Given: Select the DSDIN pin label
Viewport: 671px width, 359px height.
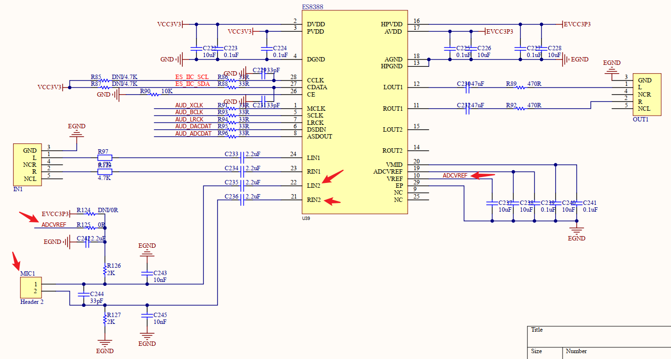Looking at the screenshot, I should (317, 130).
